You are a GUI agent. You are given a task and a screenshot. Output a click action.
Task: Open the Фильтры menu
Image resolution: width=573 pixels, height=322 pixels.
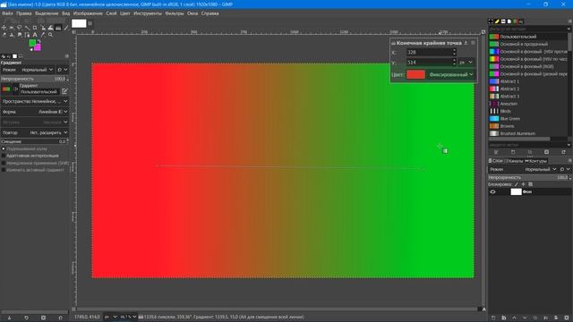[175, 13]
